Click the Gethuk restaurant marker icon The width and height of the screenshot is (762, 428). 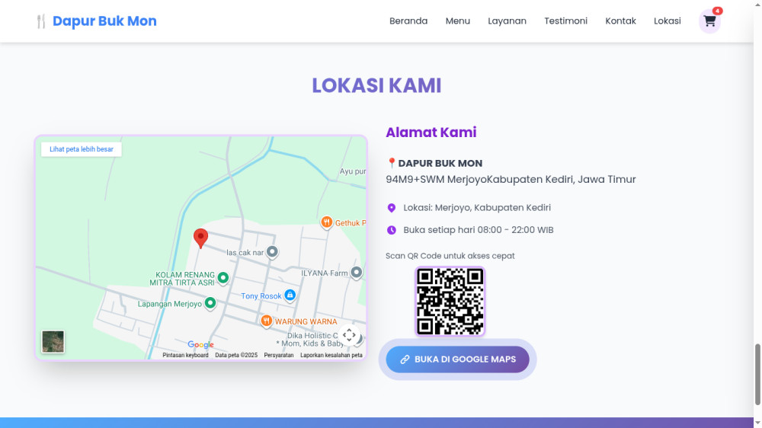pos(326,222)
